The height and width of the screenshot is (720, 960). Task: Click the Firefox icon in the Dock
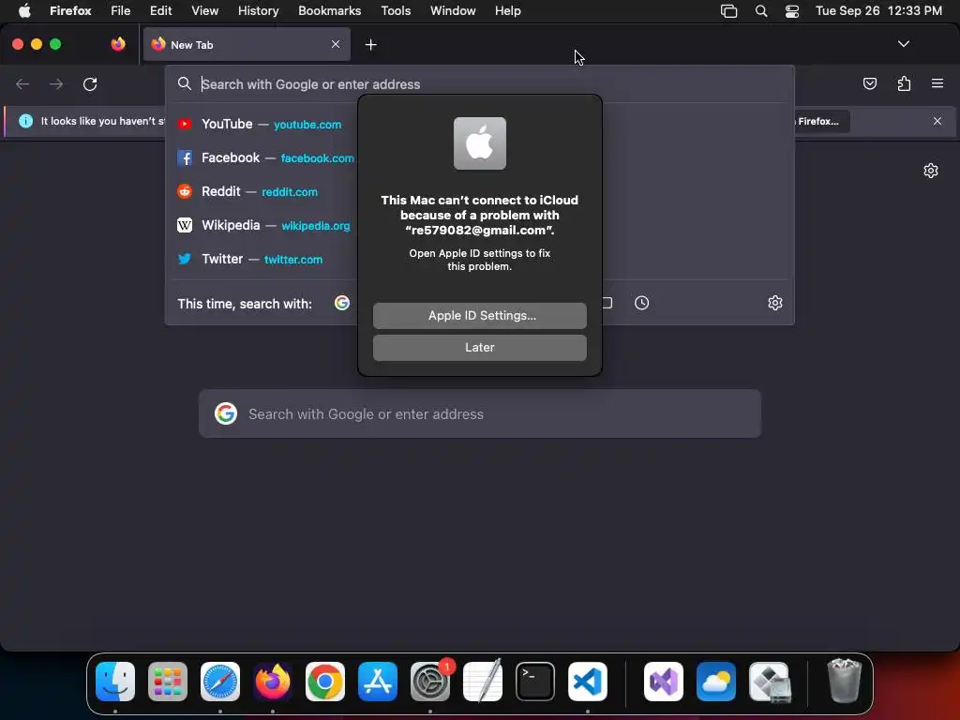pyautogui.click(x=273, y=682)
